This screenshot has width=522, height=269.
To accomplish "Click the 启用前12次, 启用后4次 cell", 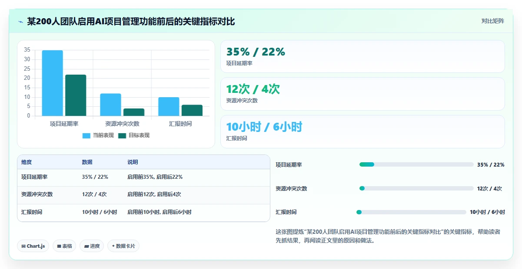I will (154, 194).
